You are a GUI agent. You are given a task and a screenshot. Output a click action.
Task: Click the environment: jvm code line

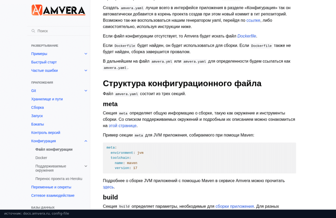click(x=127, y=153)
